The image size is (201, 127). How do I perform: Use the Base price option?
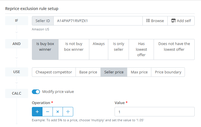pos(88,72)
